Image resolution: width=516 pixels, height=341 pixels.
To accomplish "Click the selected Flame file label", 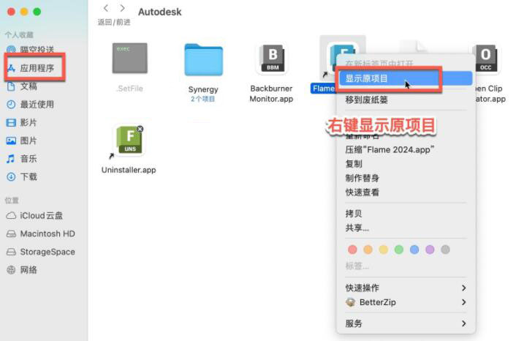I will click(x=323, y=89).
